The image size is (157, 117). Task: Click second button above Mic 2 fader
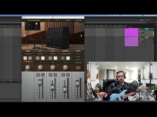coord(55,74)
